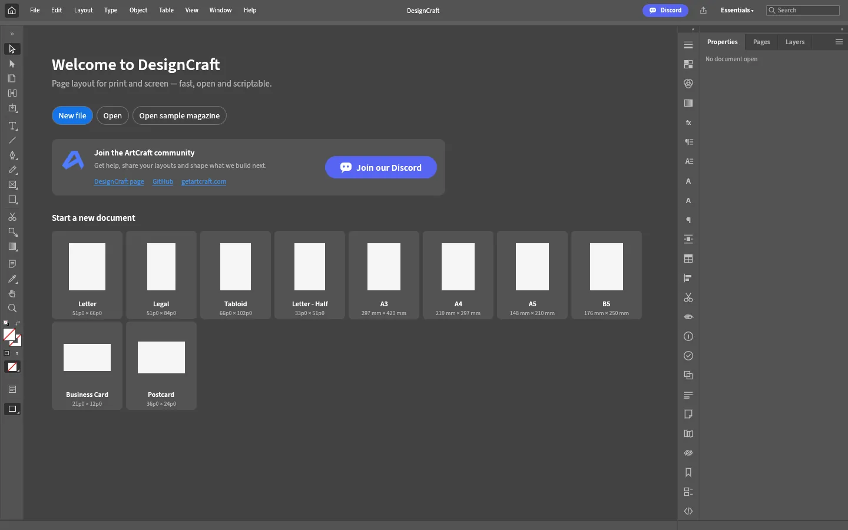The width and height of the screenshot is (848, 530).
Task: Click the Share icon beside Essentials
Action: point(703,10)
